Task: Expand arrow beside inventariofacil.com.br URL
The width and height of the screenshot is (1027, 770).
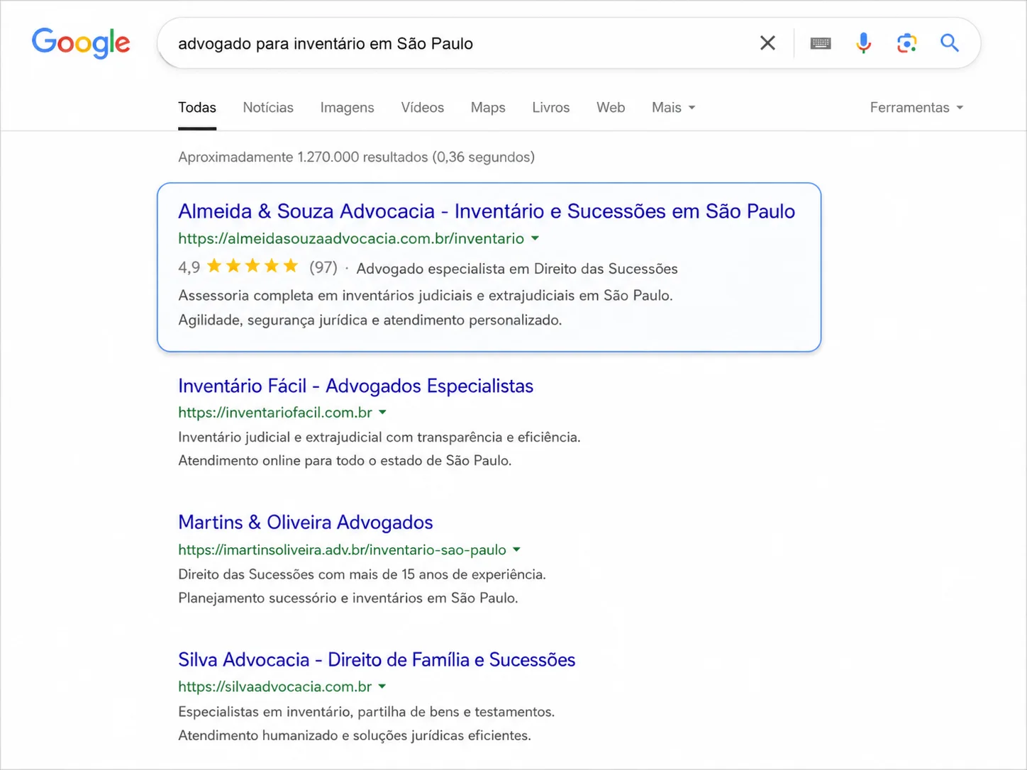Action: click(x=383, y=413)
